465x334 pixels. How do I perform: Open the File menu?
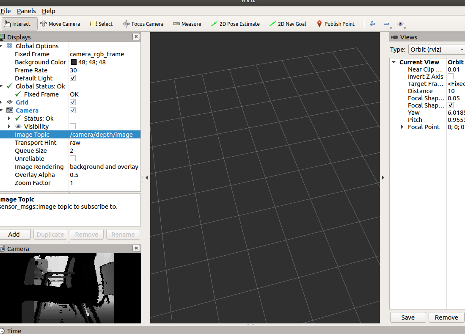[6, 11]
